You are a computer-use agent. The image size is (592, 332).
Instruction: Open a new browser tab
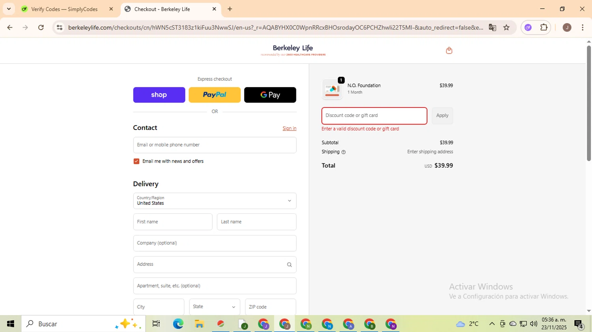pyautogui.click(x=230, y=9)
